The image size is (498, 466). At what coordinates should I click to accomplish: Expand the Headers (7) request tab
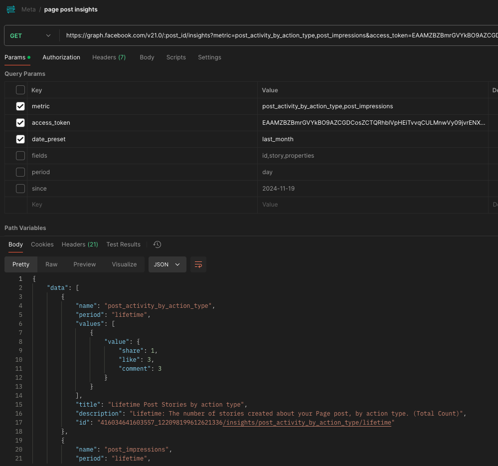click(109, 57)
